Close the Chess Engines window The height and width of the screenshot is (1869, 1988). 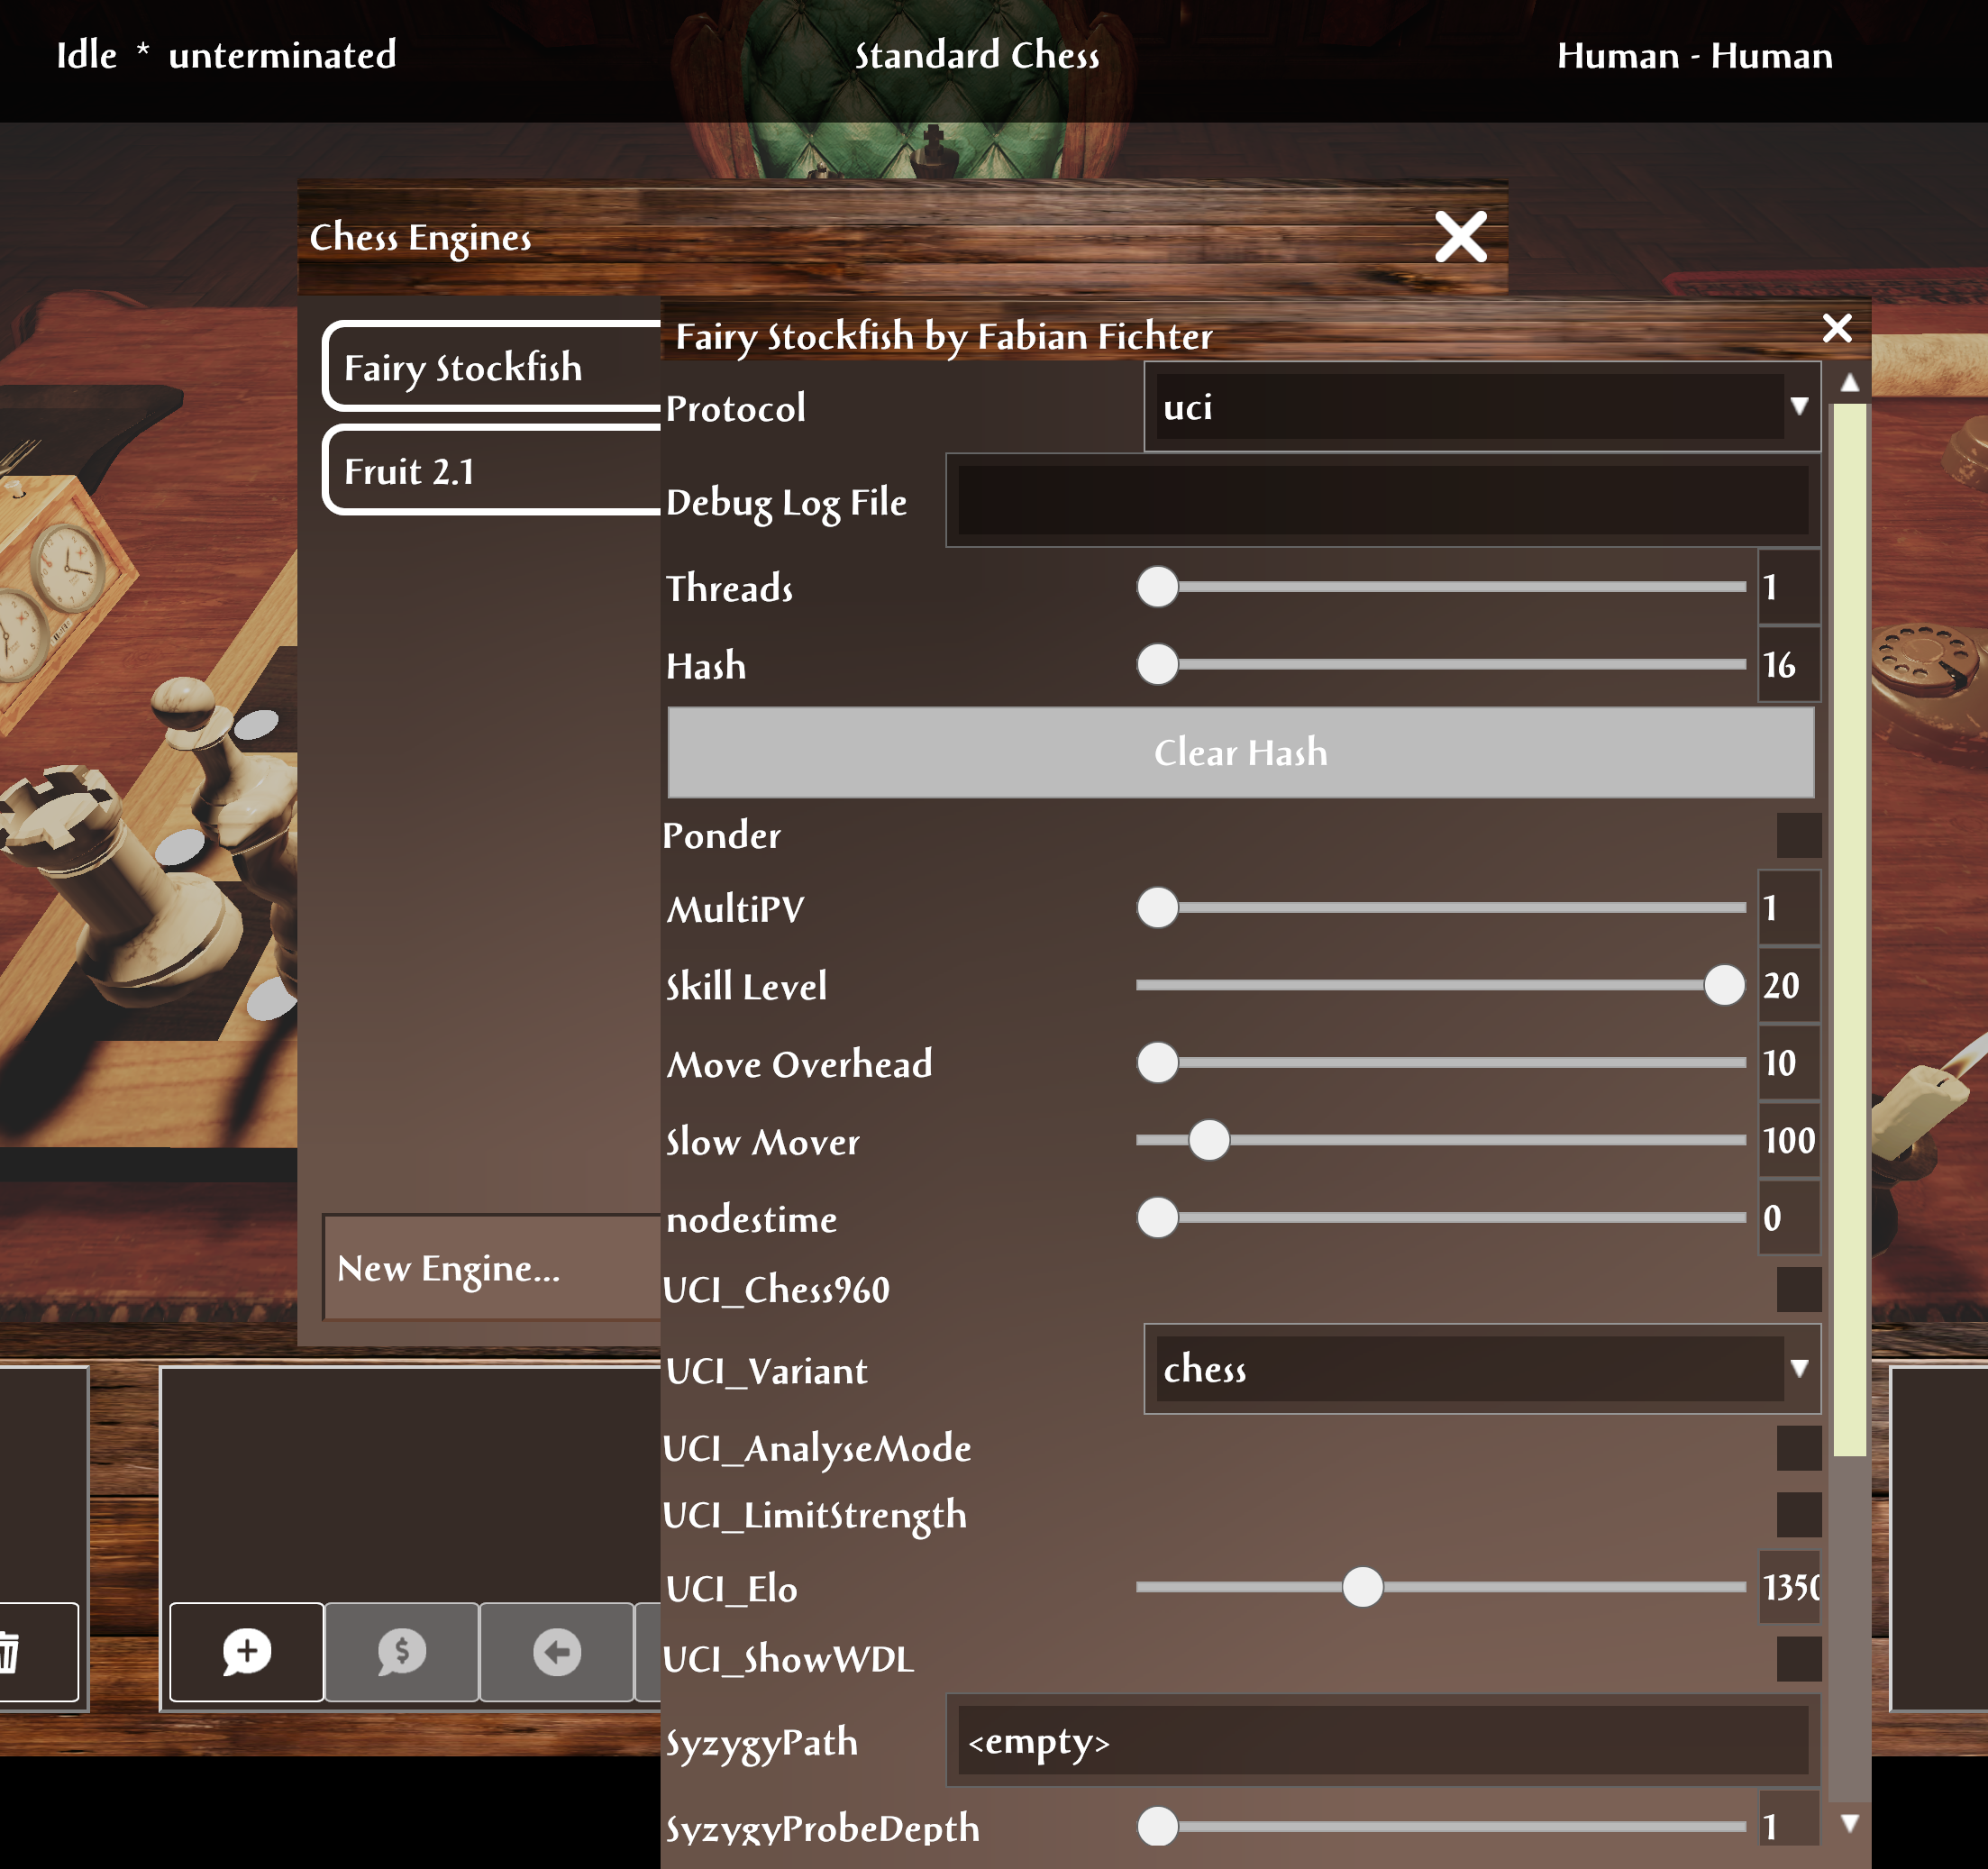pyautogui.click(x=1461, y=237)
